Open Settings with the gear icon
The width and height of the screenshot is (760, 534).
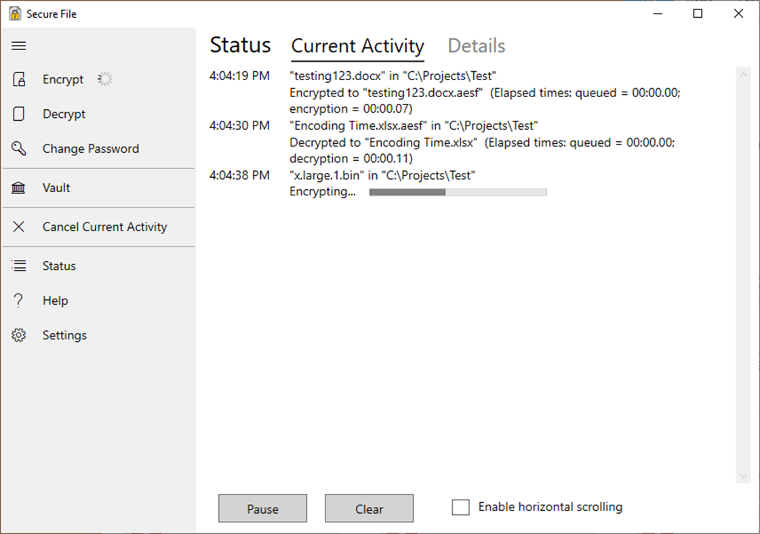coord(18,335)
